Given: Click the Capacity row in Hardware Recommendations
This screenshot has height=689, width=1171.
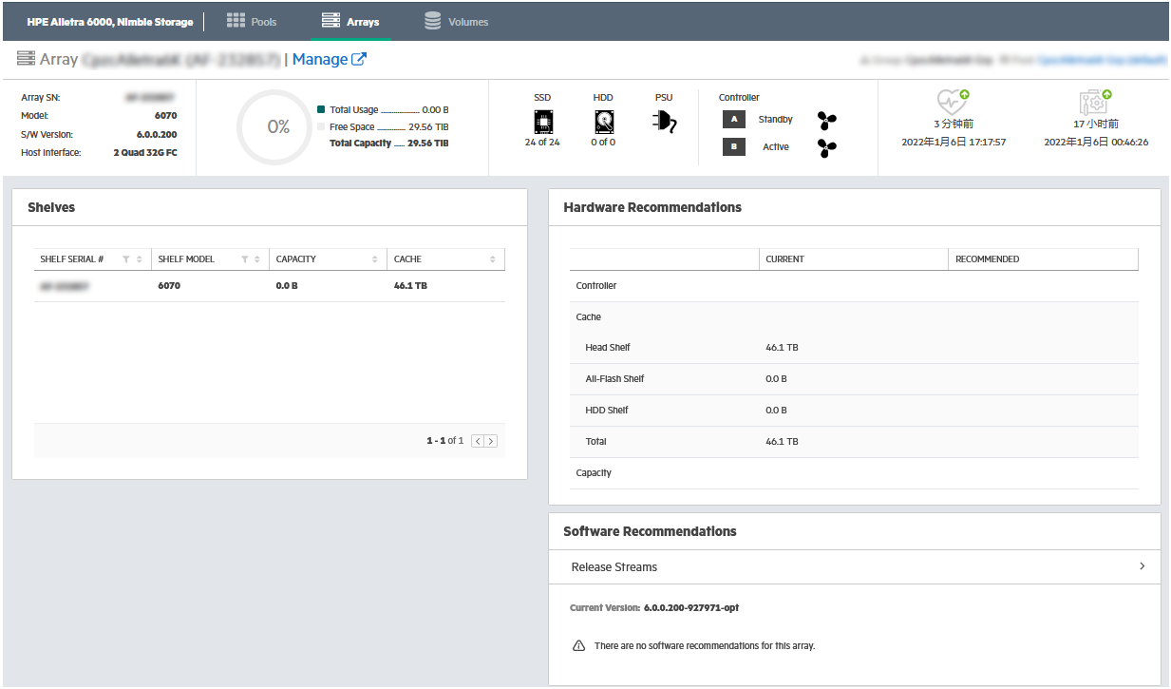Looking at the screenshot, I should [854, 473].
